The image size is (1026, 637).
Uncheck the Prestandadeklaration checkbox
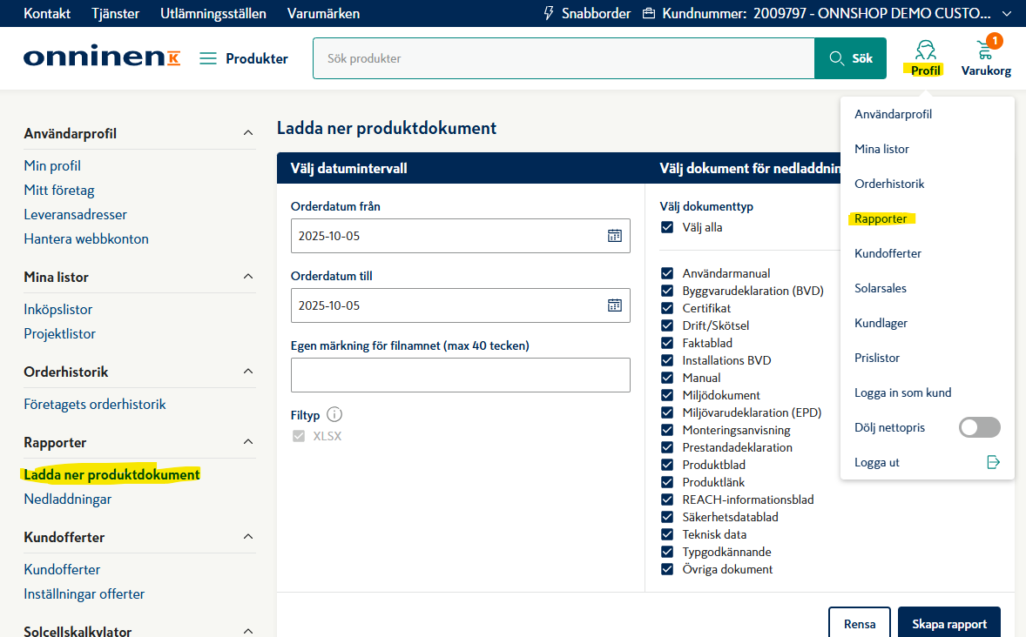[x=667, y=447]
